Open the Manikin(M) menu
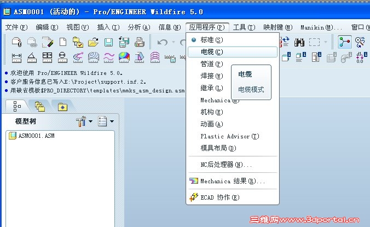Image resolution: width=370 pixels, height=227 pixels. [321, 27]
